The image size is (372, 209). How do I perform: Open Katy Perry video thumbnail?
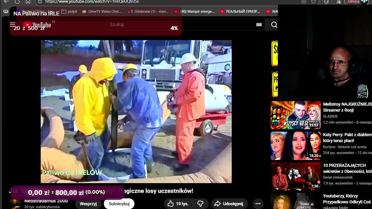[x=296, y=146]
